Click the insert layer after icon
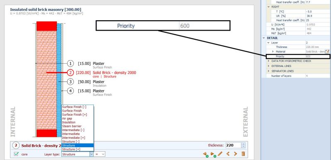This screenshot has width=331, height=160. (213, 154)
